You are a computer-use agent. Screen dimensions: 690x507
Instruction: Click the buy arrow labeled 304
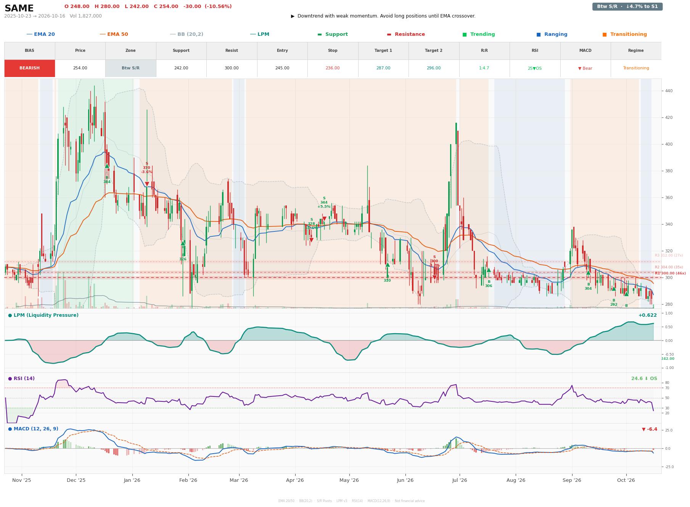click(588, 273)
